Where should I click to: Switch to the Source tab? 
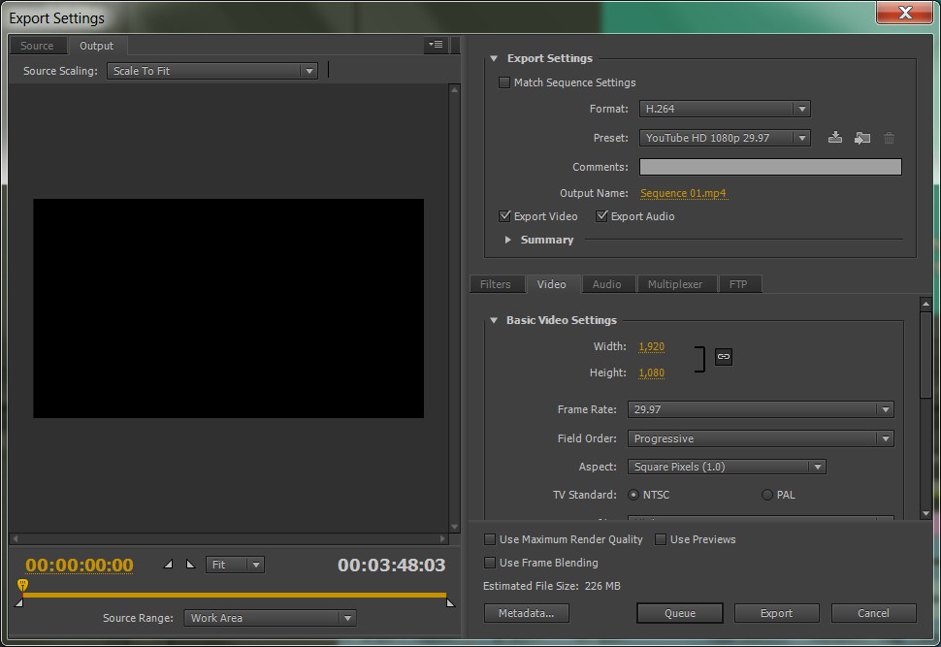pyautogui.click(x=38, y=46)
